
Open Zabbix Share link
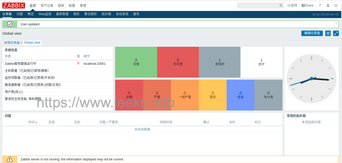(x=307, y=5)
